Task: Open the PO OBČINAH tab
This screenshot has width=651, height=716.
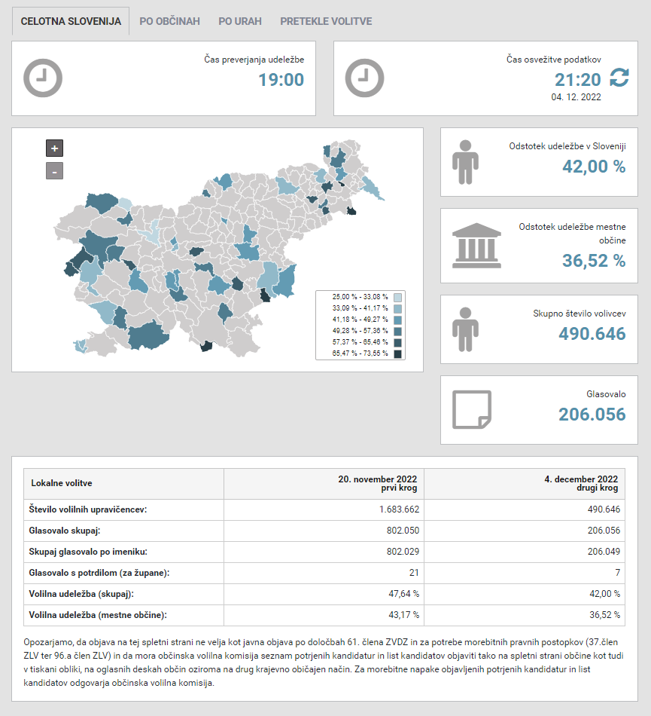Action: 169,21
